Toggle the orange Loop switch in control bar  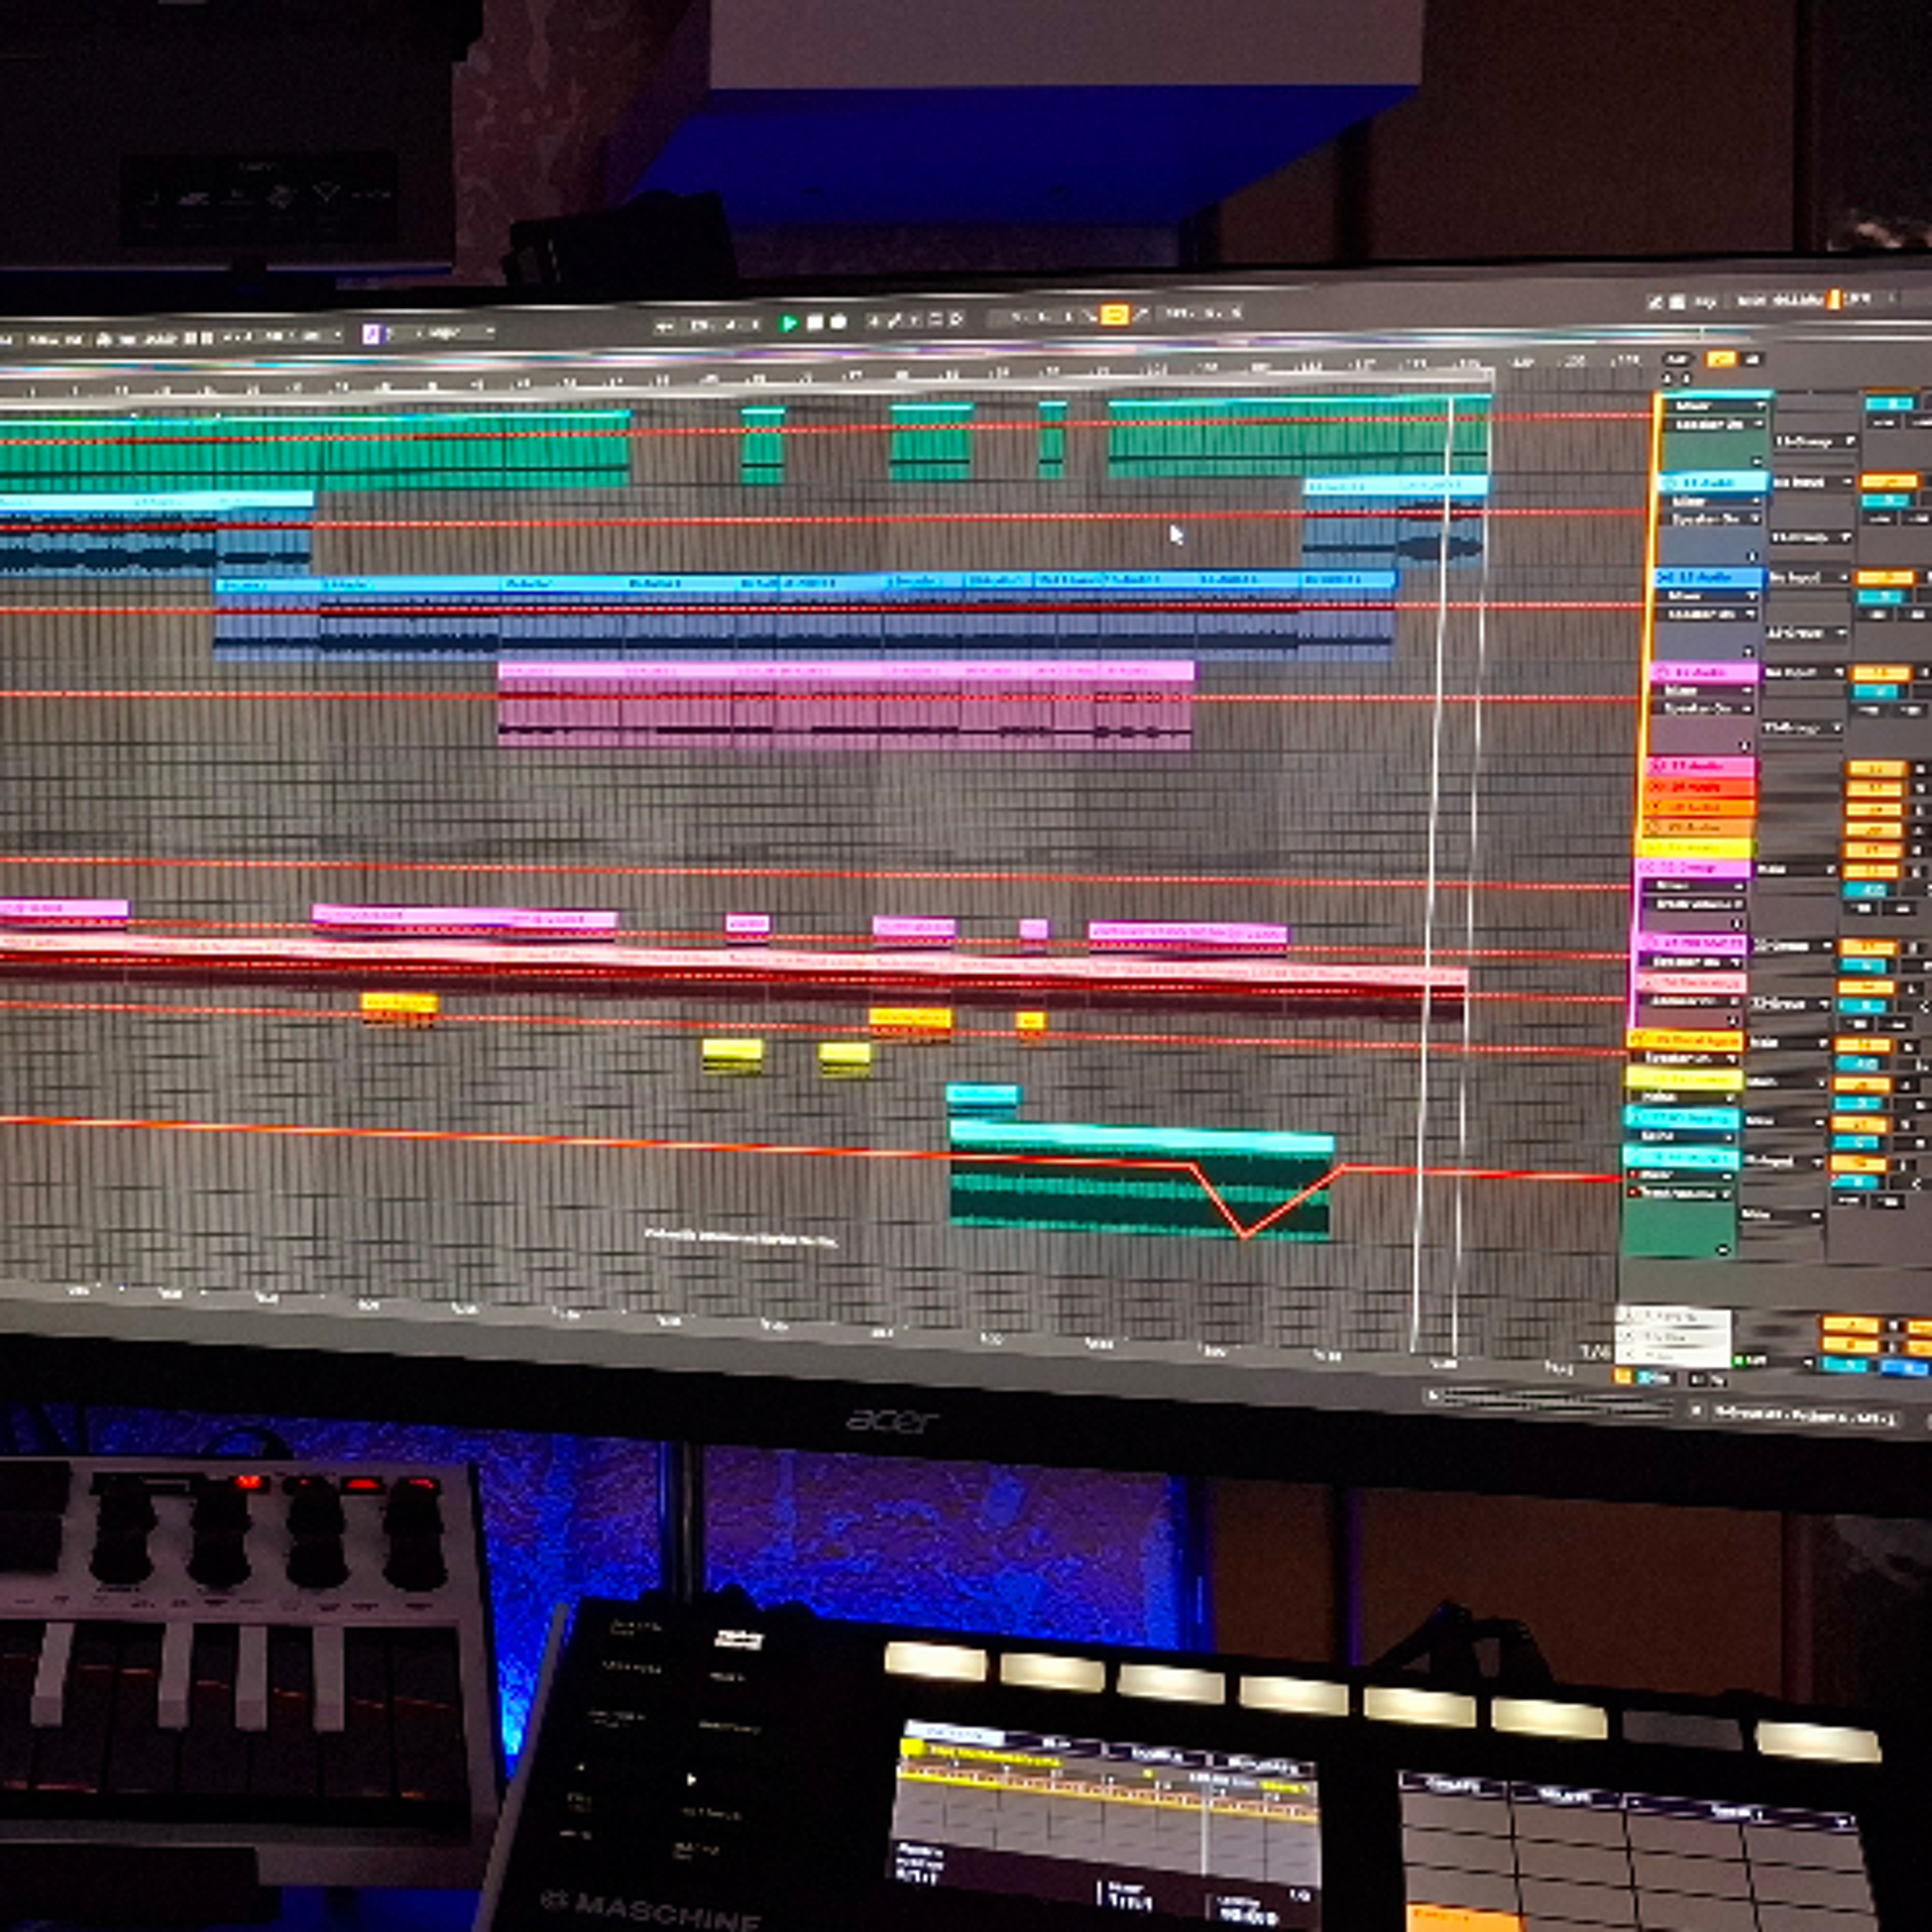(1114, 315)
